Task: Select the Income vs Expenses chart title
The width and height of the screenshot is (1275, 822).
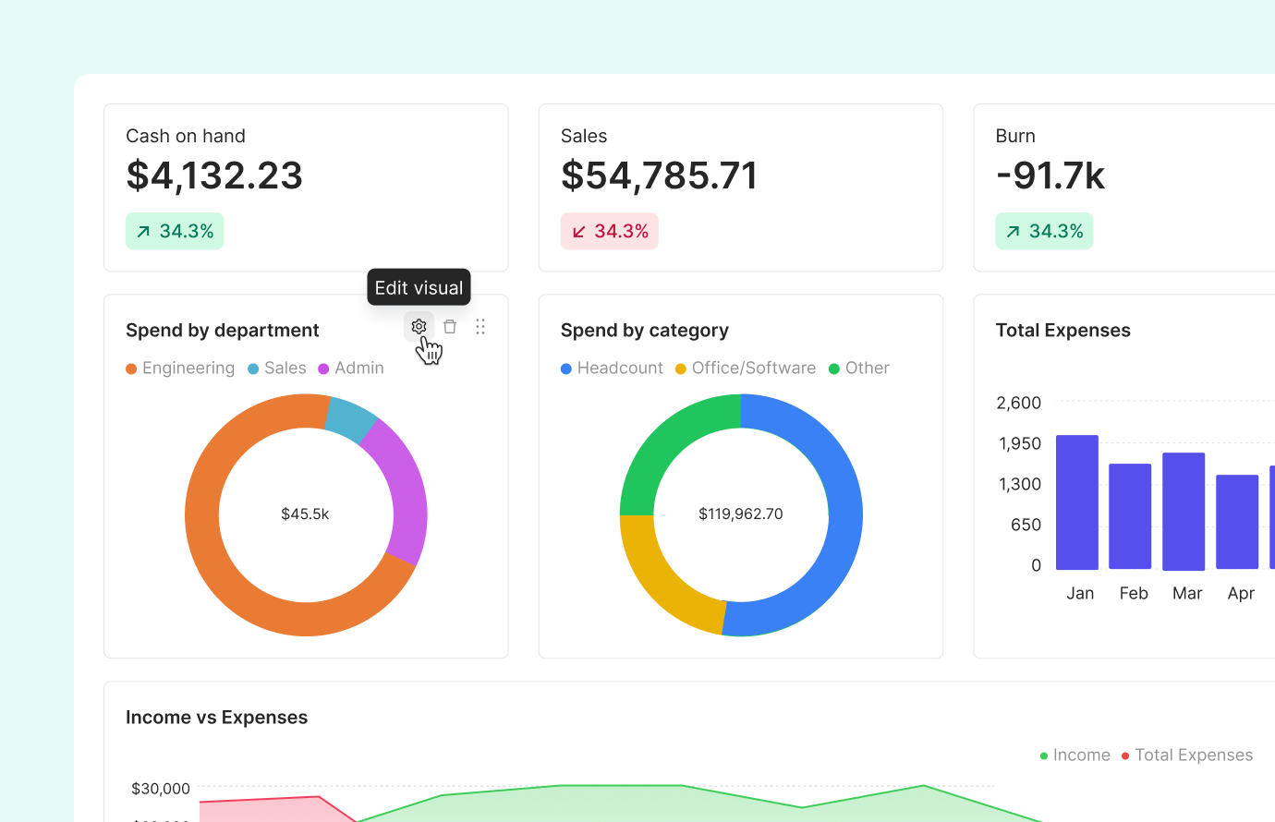Action: 216,717
